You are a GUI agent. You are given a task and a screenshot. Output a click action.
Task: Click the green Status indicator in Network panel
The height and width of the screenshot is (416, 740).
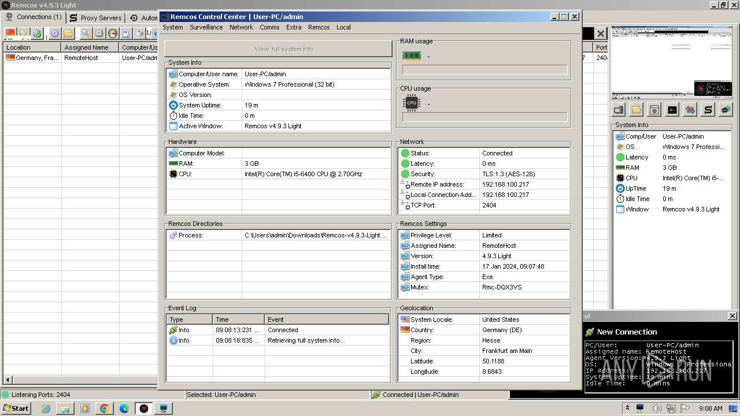[405, 153]
